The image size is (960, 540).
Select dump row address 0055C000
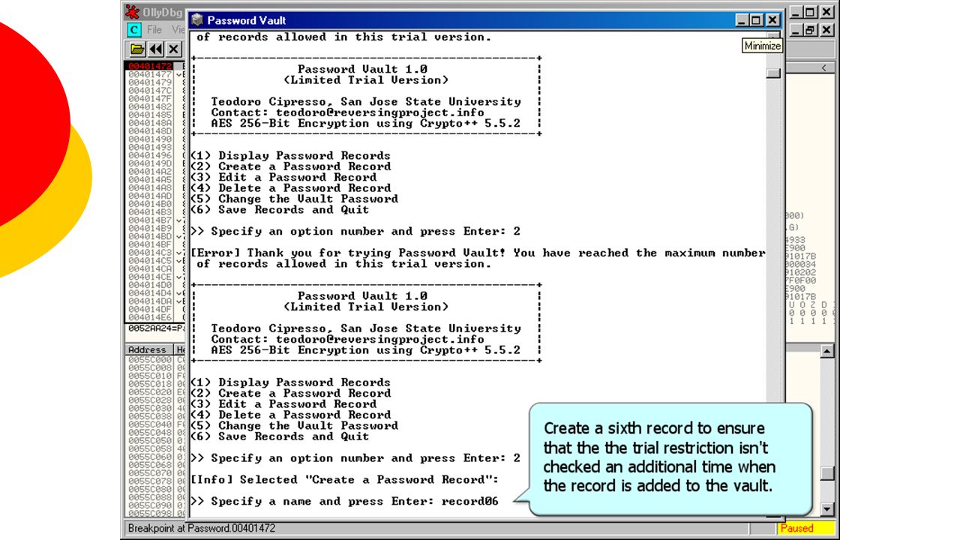click(150, 360)
